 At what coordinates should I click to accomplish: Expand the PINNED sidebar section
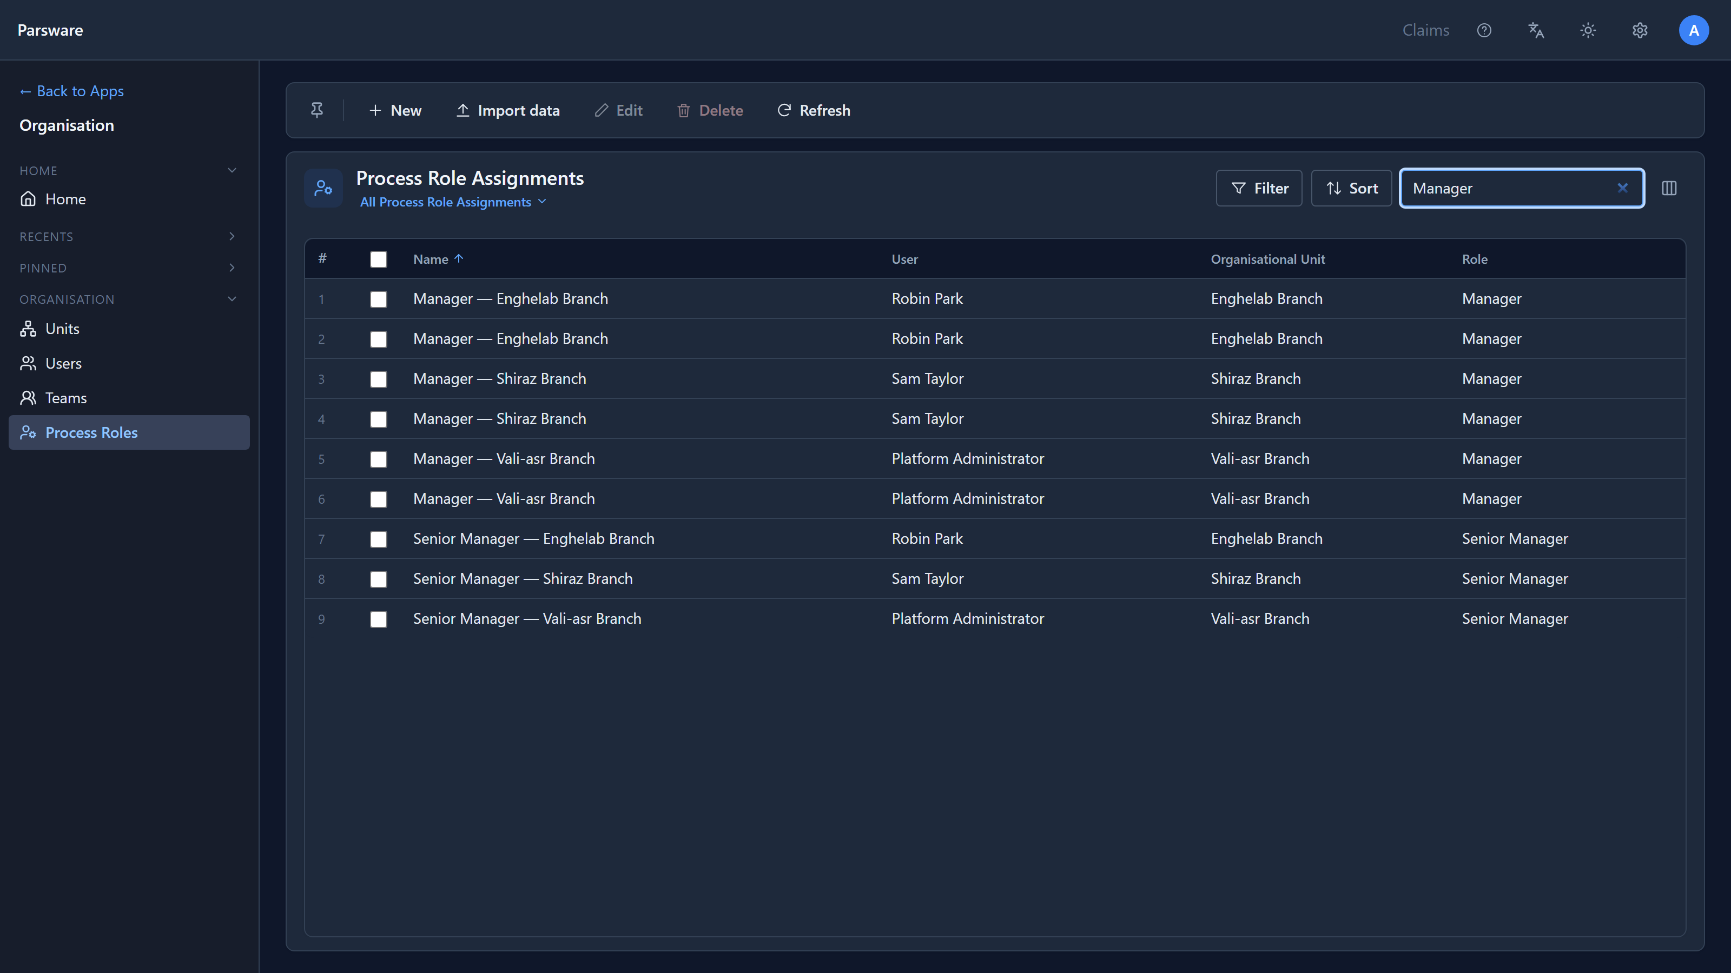point(232,267)
